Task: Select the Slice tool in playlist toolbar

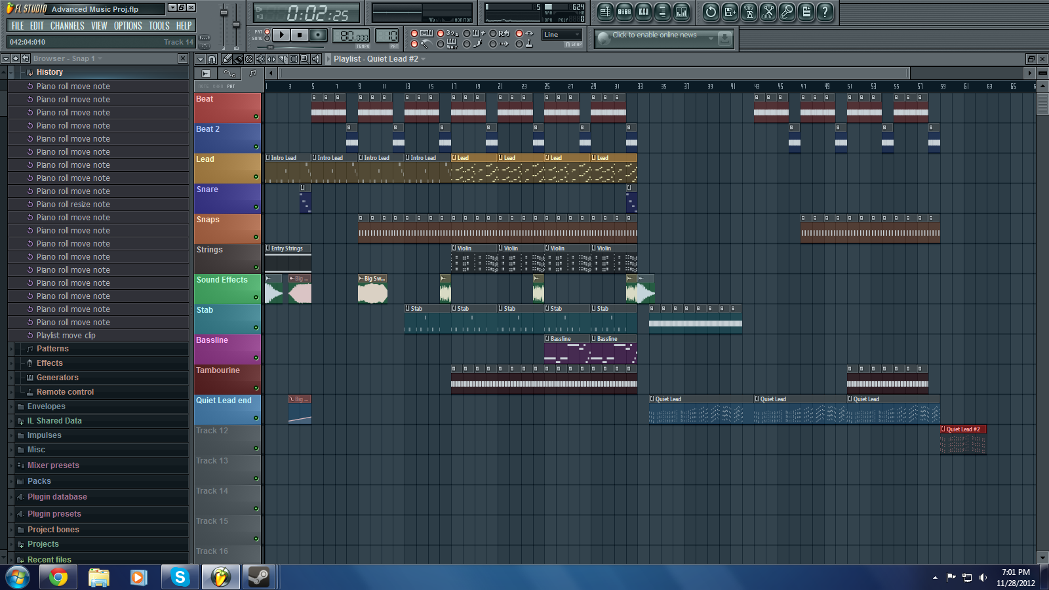Action: 283,59
